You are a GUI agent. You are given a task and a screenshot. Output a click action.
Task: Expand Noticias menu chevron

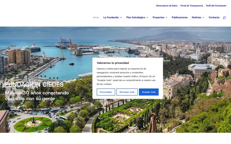tap(203, 18)
